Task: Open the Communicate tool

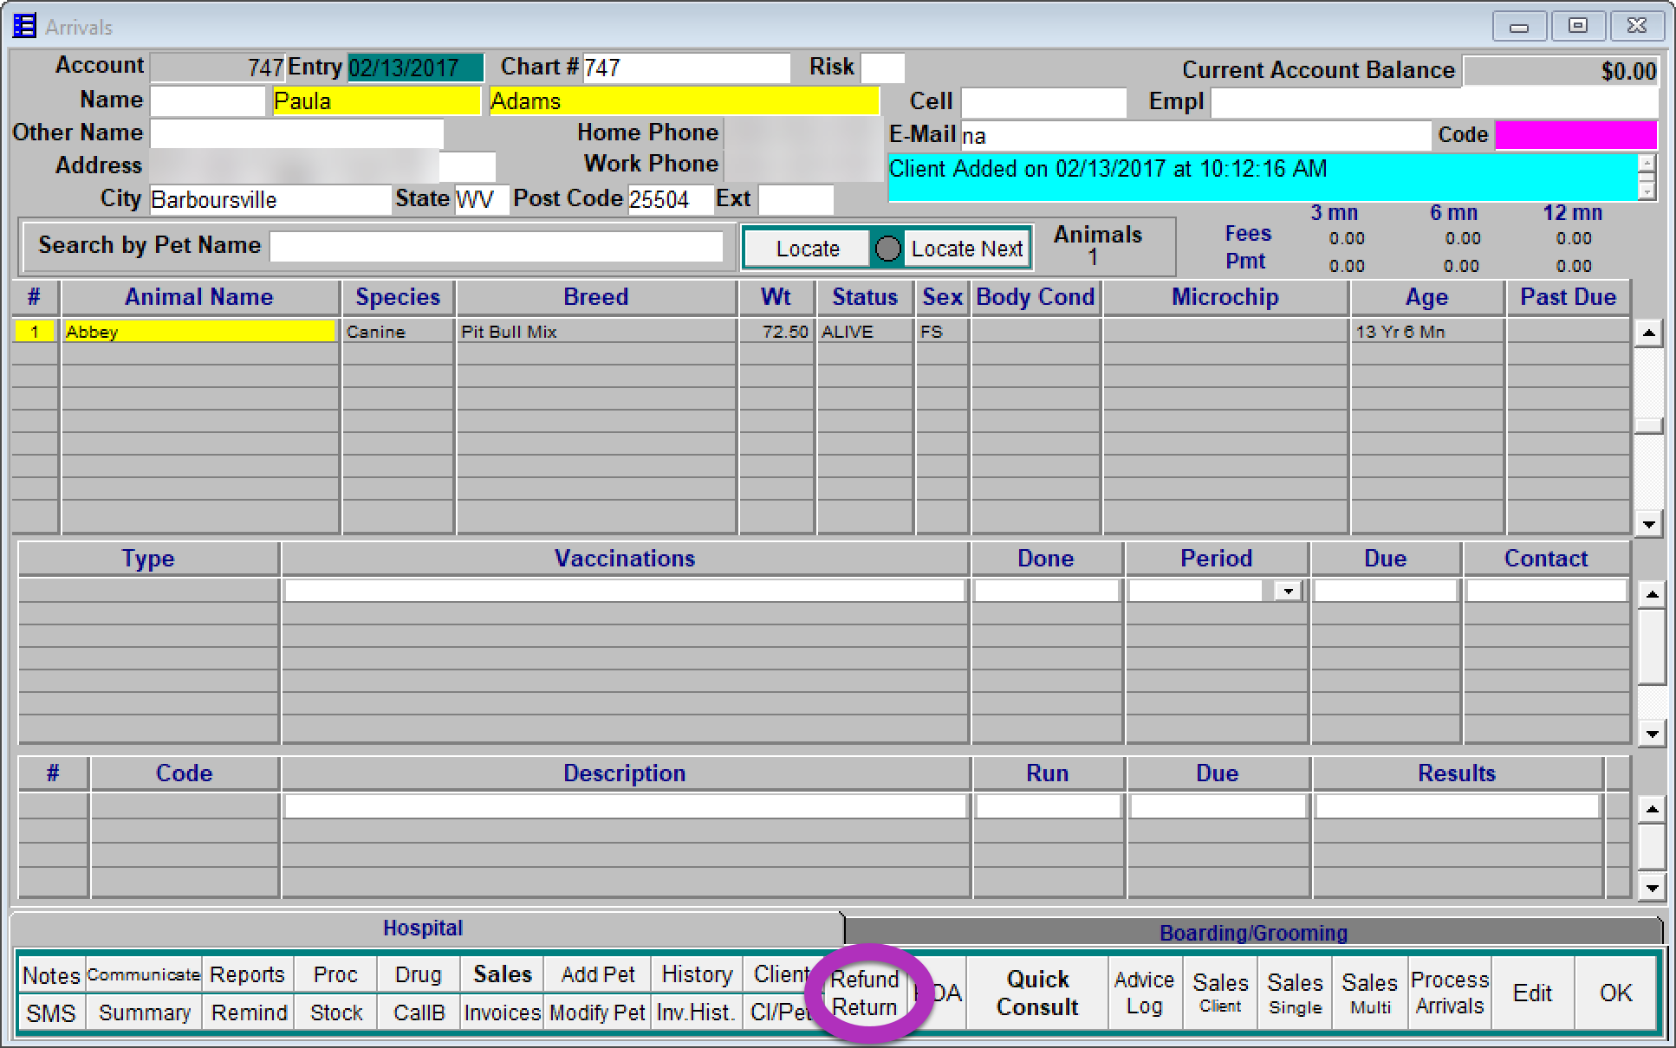Action: click(144, 974)
